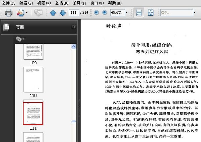Open the 文件 menu
The width and height of the screenshot is (201, 142).
8,3
